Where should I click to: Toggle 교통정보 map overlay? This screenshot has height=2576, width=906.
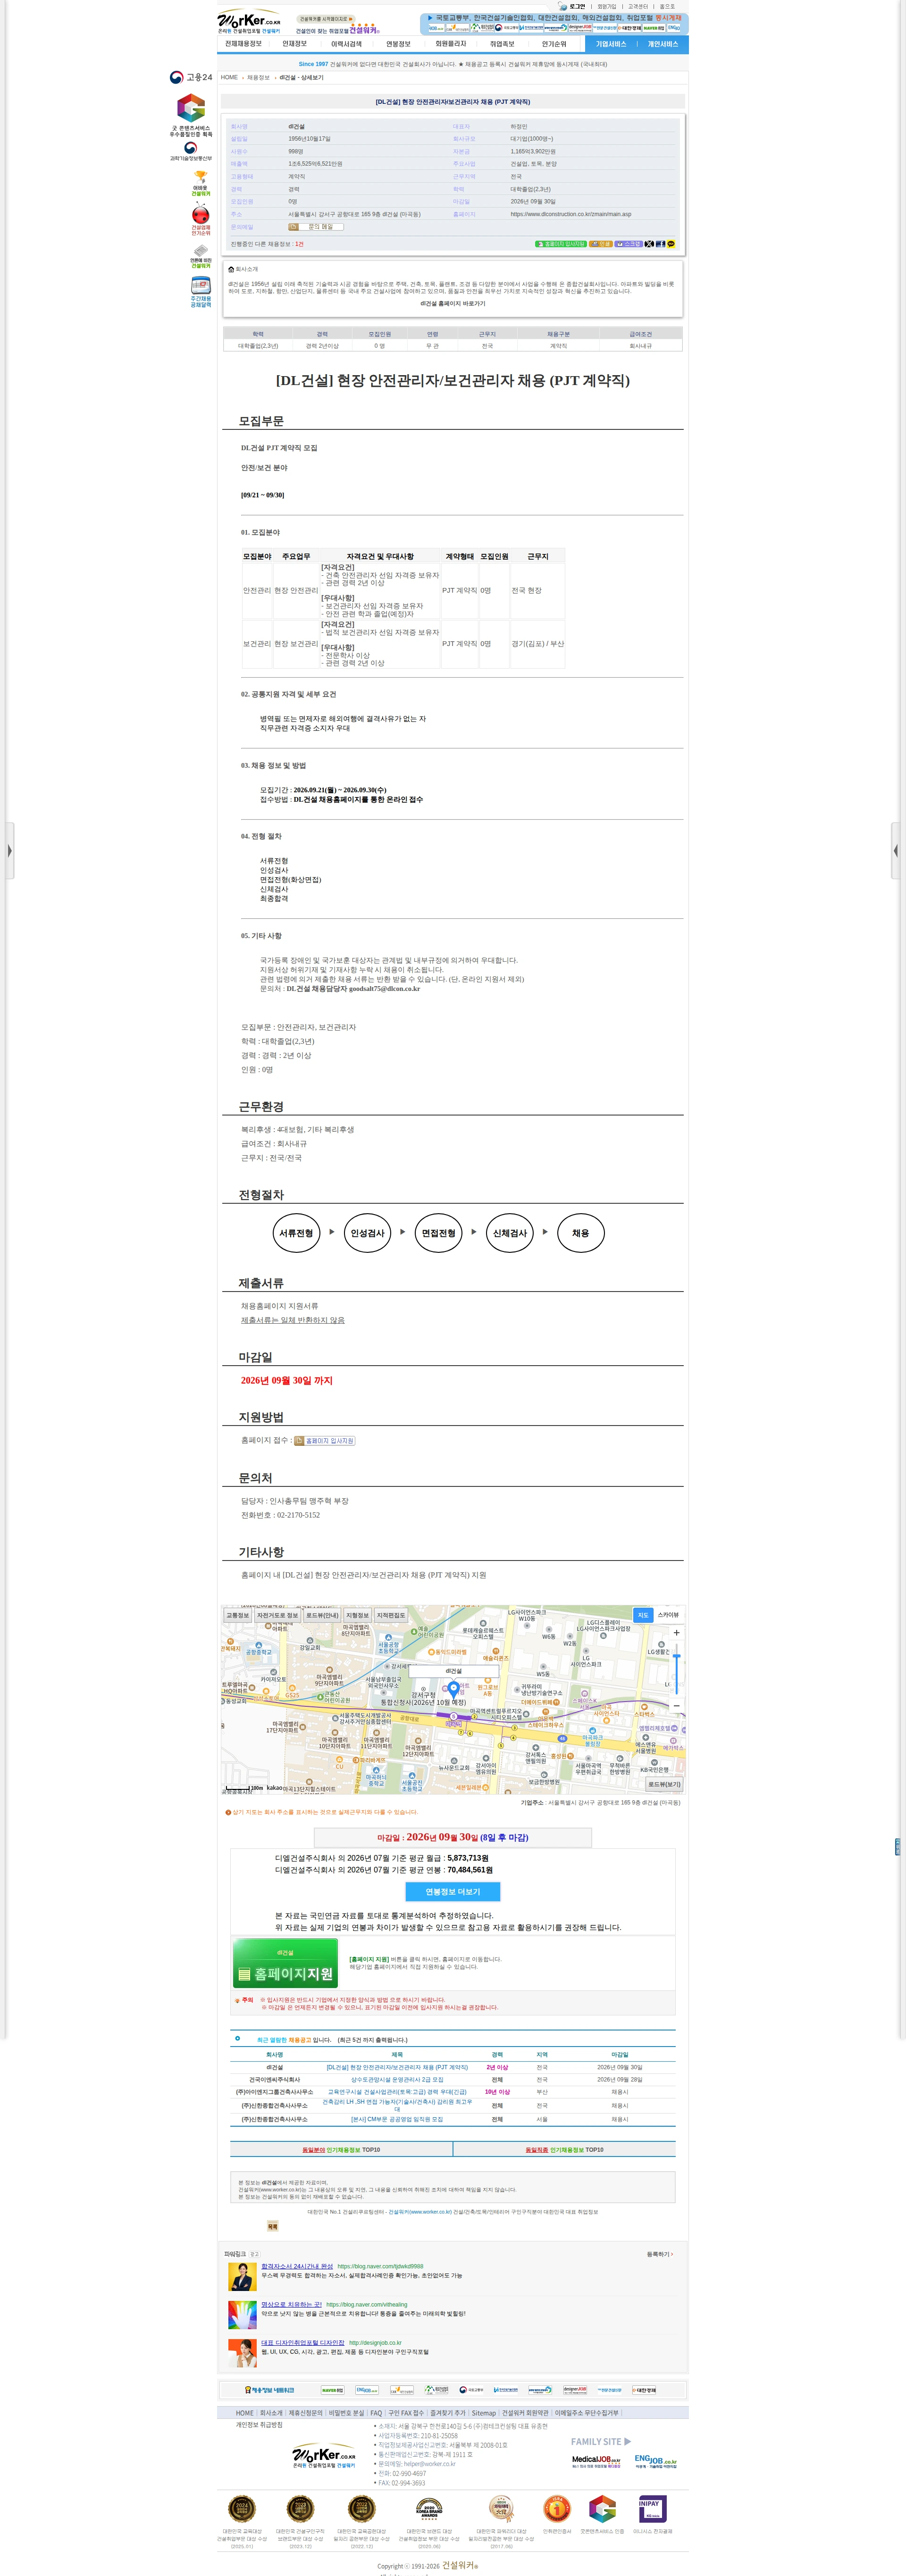(x=238, y=1615)
